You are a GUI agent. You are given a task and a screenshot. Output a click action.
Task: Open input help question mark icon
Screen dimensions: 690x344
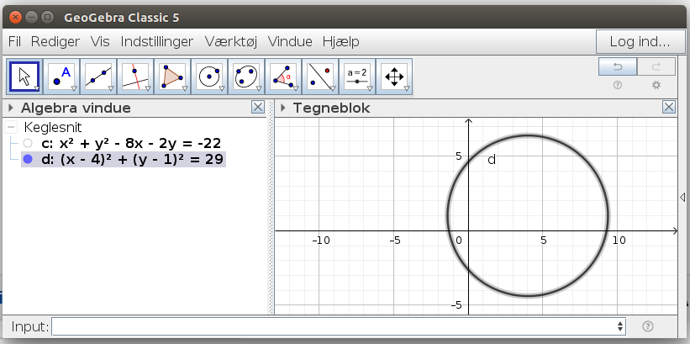pos(648,326)
